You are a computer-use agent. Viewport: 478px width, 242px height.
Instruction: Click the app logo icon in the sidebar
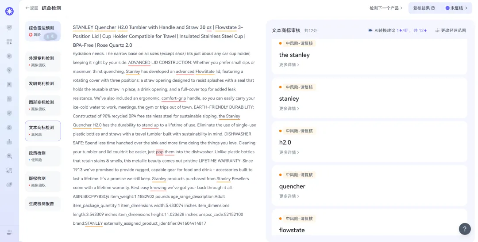tap(9, 11)
